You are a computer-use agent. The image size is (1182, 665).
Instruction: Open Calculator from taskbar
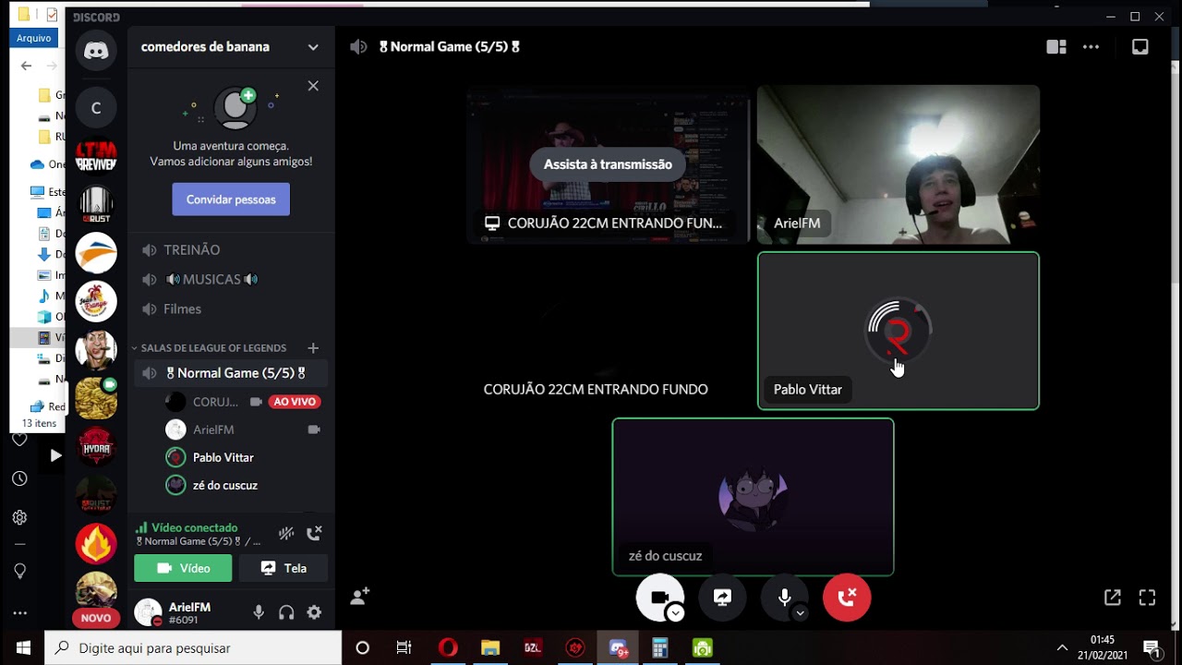(660, 648)
